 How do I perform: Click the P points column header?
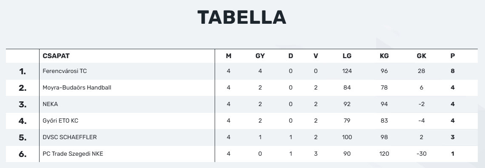pos(453,56)
